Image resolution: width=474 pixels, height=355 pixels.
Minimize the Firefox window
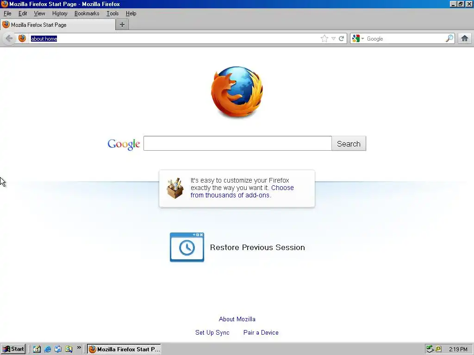pos(453,4)
